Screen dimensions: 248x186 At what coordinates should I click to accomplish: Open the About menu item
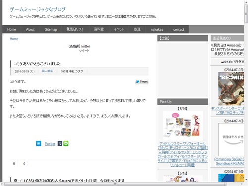pyautogui.click(x=30, y=29)
